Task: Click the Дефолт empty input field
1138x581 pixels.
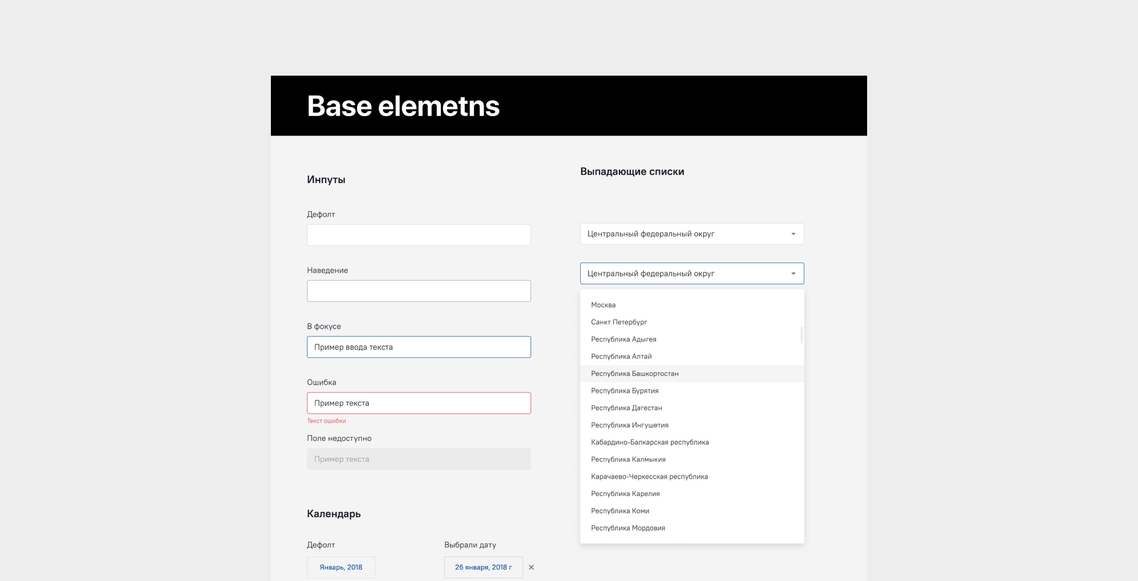Action: (418, 235)
